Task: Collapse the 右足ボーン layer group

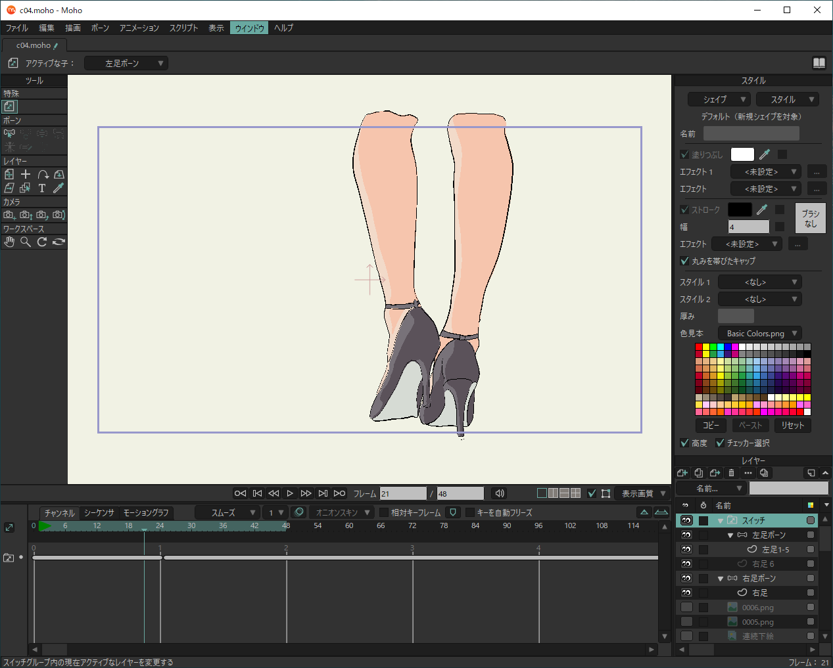Action: tap(721, 579)
